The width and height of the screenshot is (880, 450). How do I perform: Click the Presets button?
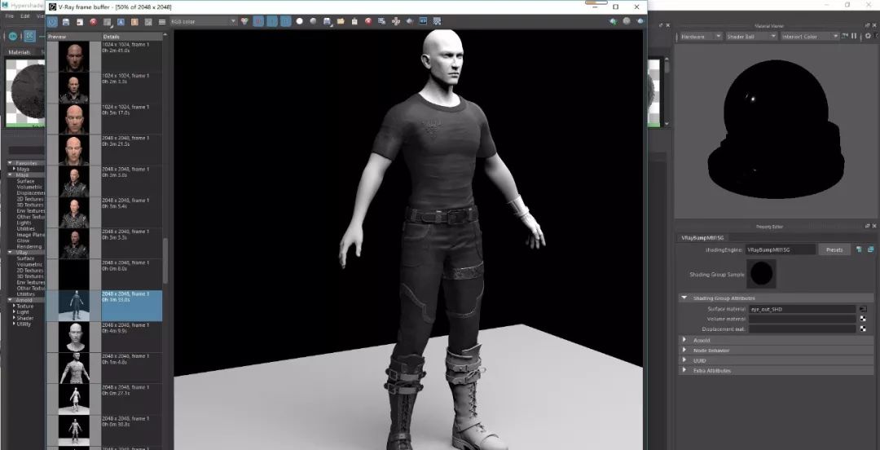click(x=834, y=249)
